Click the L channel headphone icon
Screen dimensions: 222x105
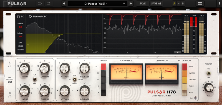click(x=10, y=66)
